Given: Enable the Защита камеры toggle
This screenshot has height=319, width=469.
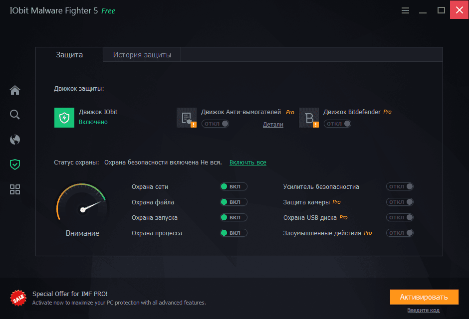Looking at the screenshot, I should pos(400,202).
